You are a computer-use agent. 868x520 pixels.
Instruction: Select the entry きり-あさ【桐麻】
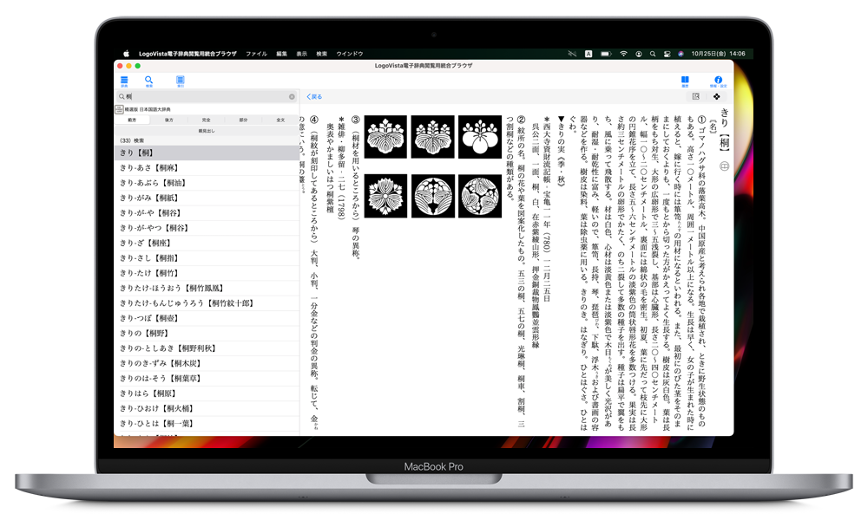[207, 167]
